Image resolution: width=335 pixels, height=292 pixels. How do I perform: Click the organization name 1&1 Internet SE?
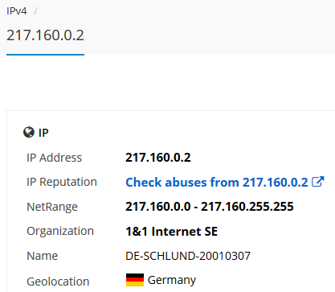click(171, 232)
